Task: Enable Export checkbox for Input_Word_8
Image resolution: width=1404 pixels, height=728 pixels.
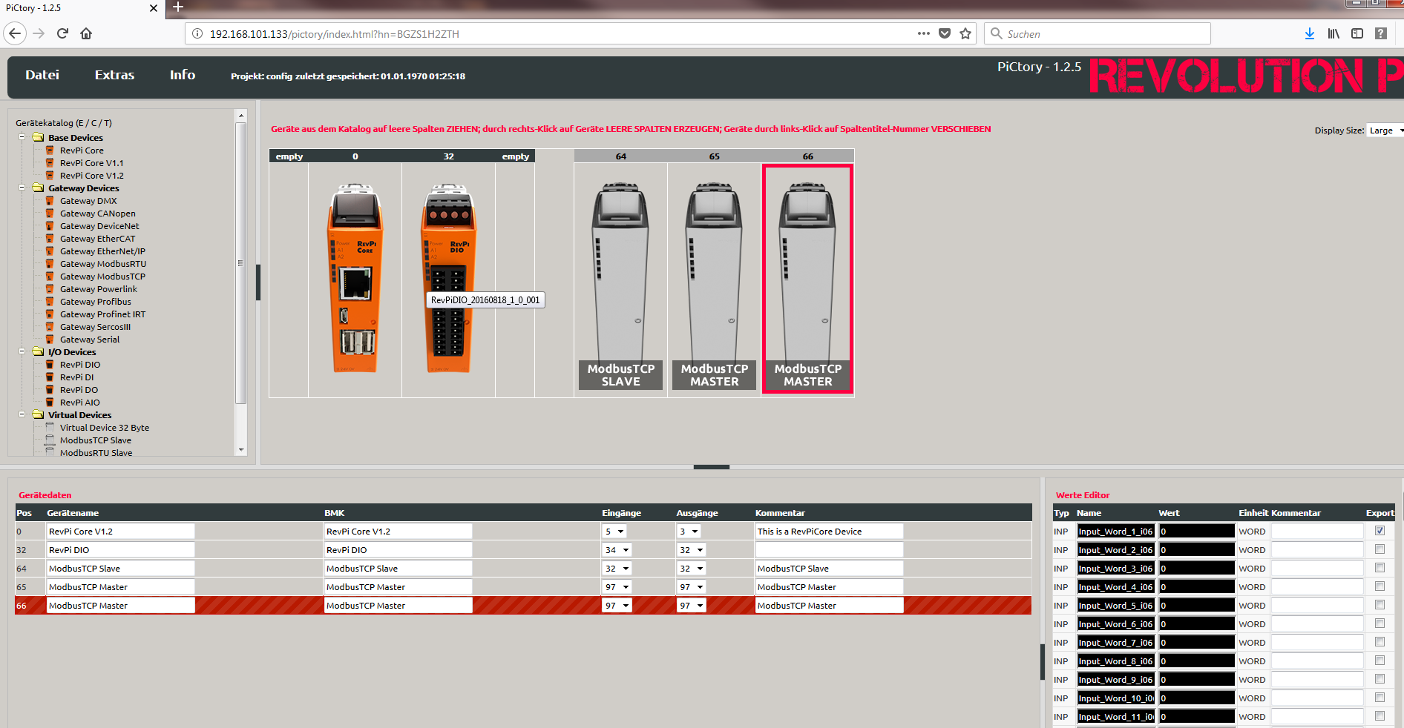Action: pyautogui.click(x=1380, y=661)
